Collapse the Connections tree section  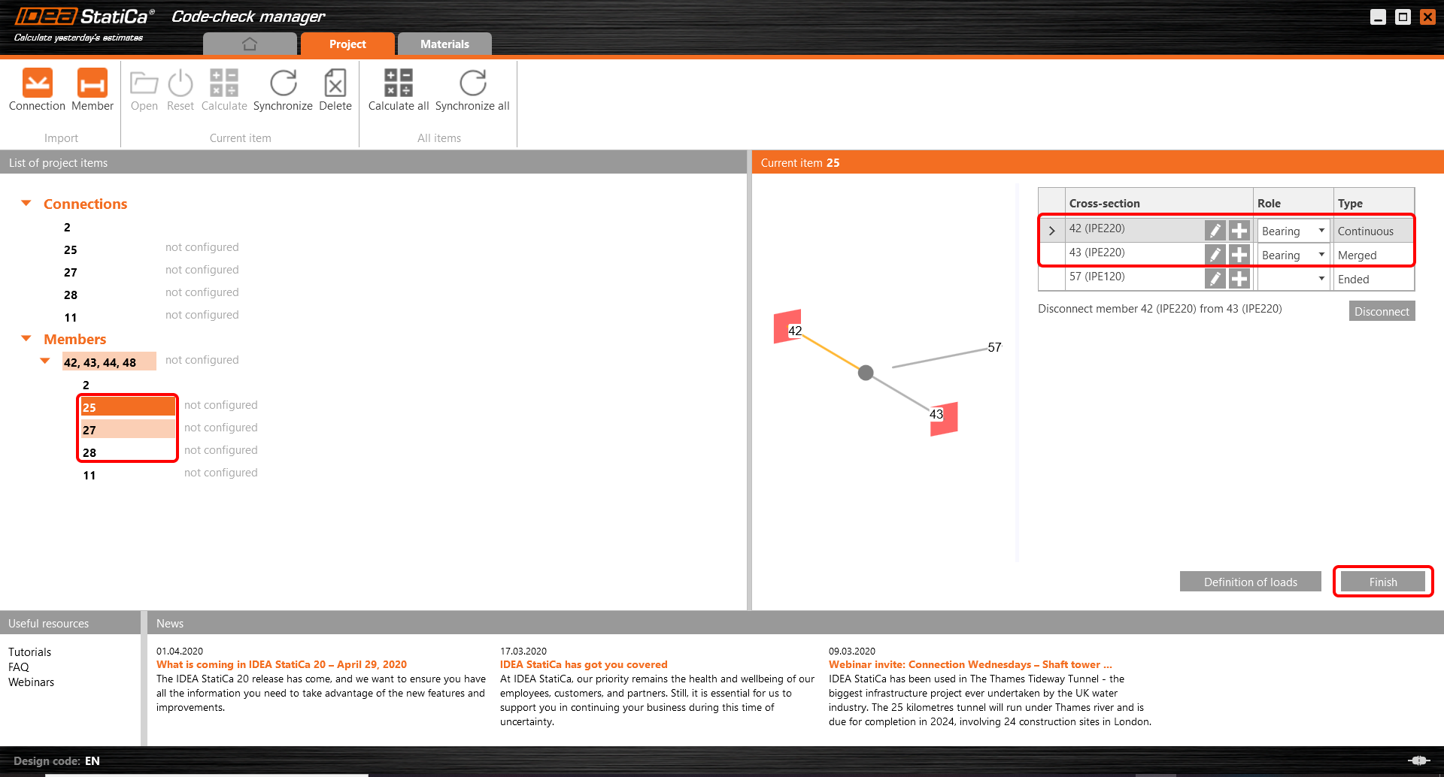(x=26, y=203)
